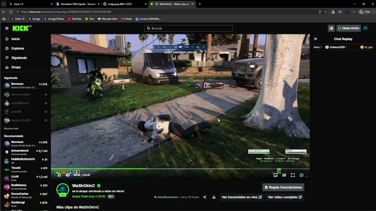
Task: Open the Kick bookmark in favorites bar
Action: coord(90,19)
